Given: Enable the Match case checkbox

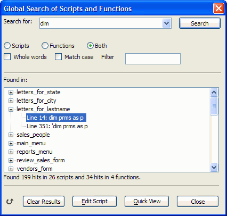Looking at the screenshot, I should pyautogui.click(x=58, y=57).
